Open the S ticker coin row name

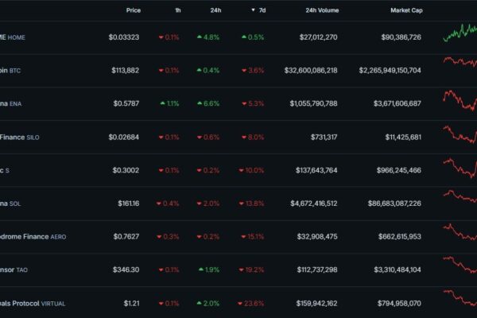tap(5, 170)
